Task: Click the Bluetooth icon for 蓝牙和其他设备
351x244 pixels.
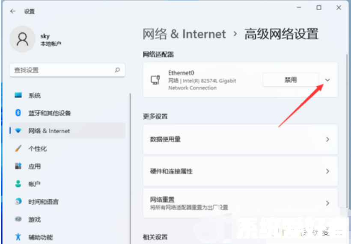Action: [x=18, y=113]
